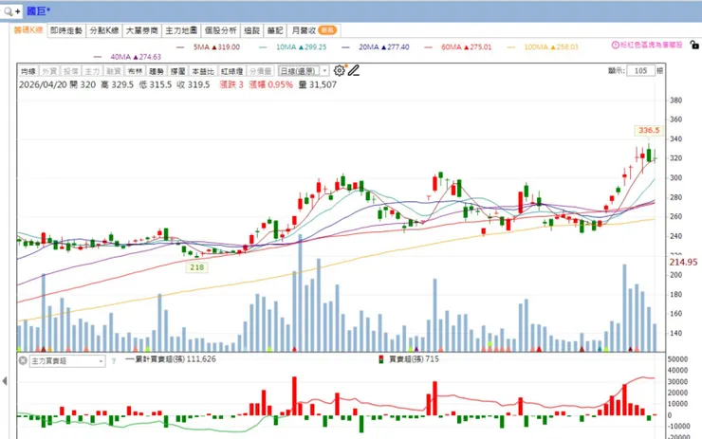Open chart settings with the gear icon
The width and height of the screenshot is (702, 439).
click(x=340, y=70)
